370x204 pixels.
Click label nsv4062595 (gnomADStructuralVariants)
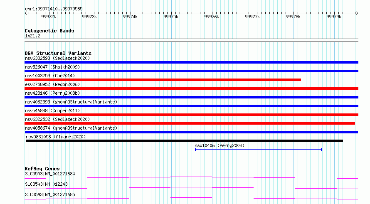(x=71, y=102)
